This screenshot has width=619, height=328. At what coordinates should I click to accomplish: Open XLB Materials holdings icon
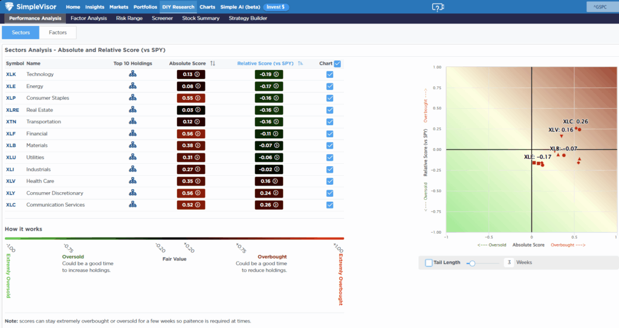pyautogui.click(x=132, y=145)
